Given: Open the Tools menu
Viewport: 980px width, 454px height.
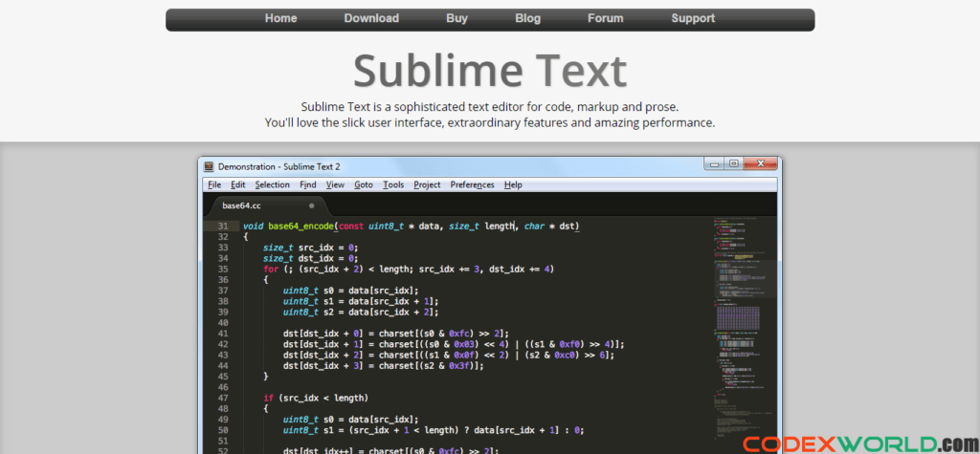Looking at the screenshot, I should click(393, 184).
